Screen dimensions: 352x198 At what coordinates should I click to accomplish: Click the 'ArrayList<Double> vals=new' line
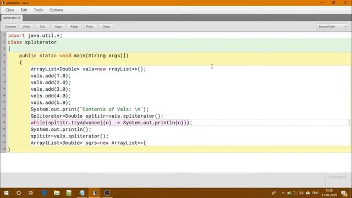(88, 69)
